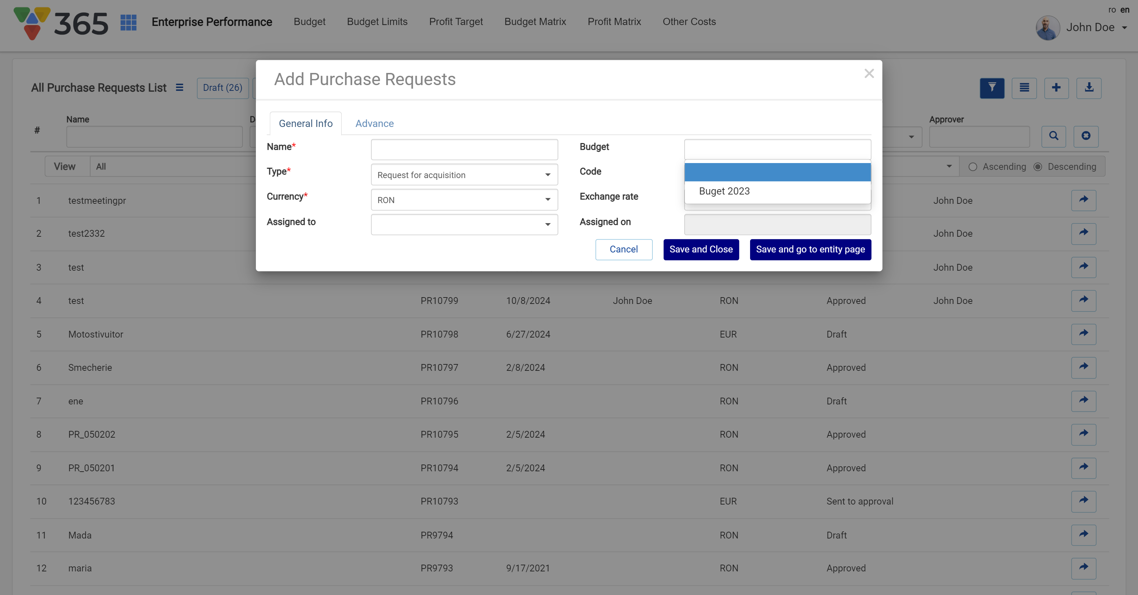Click the Cancel button

623,249
